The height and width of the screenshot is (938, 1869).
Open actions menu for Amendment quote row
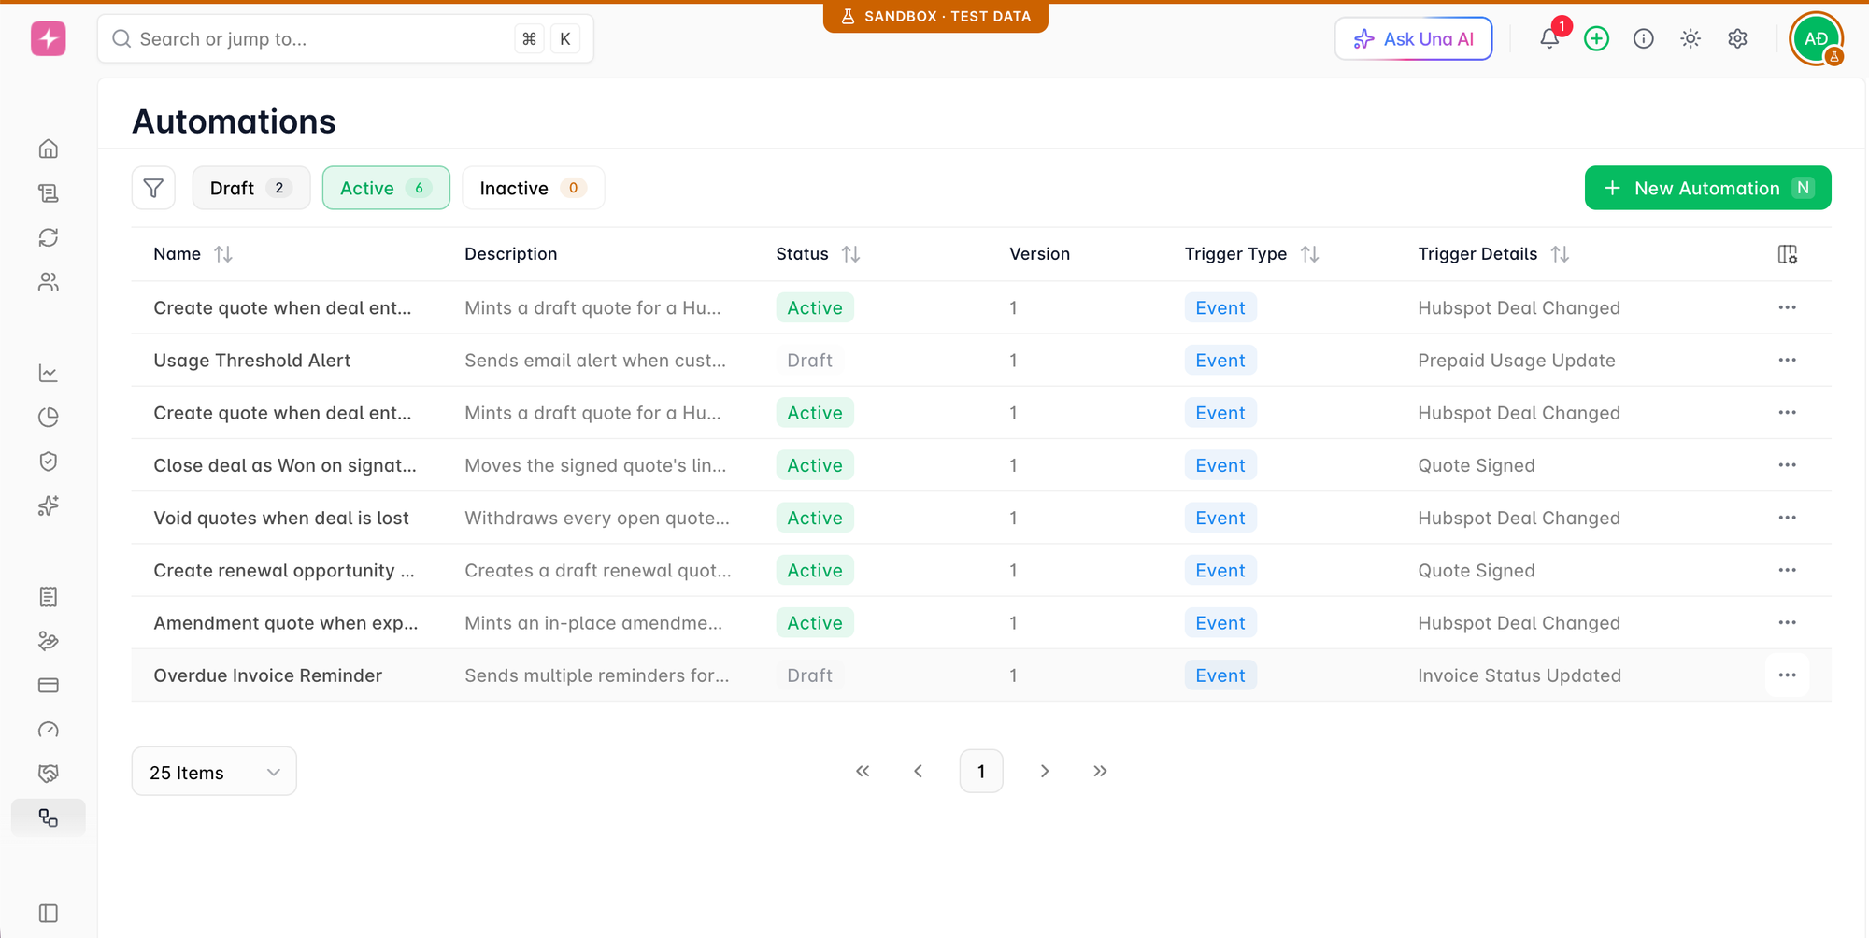[x=1787, y=622]
